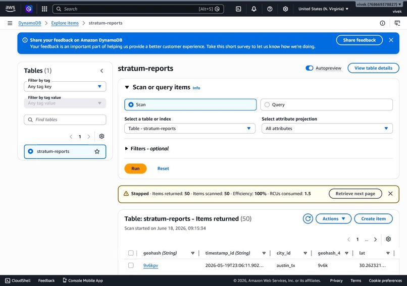Sort by city_id column
The width and height of the screenshot is (407, 286).
[305, 253]
